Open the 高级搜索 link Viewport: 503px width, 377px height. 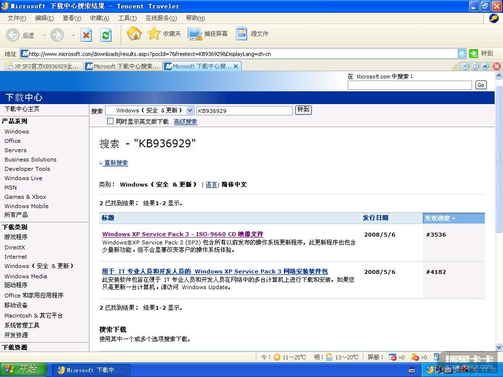tap(185, 122)
